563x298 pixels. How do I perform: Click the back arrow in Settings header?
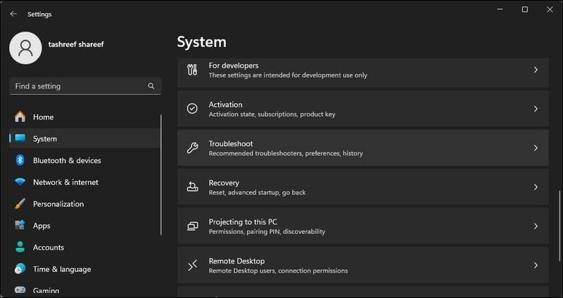pyautogui.click(x=13, y=13)
